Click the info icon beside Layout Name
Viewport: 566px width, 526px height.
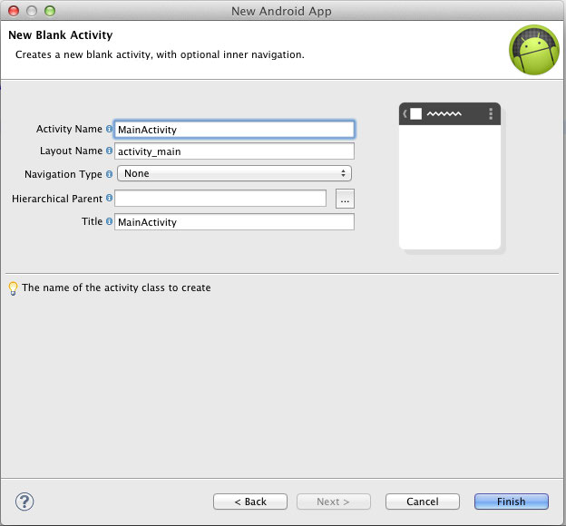point(109,151)
